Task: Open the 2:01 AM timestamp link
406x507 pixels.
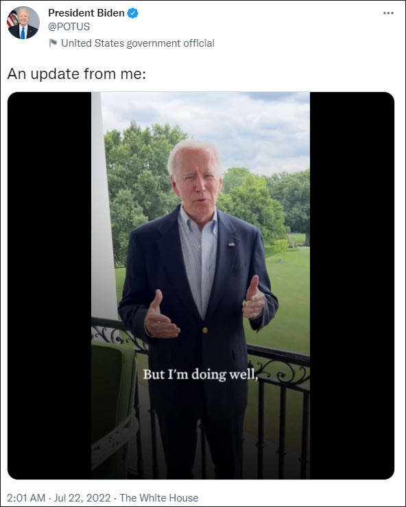Action: 26,498
